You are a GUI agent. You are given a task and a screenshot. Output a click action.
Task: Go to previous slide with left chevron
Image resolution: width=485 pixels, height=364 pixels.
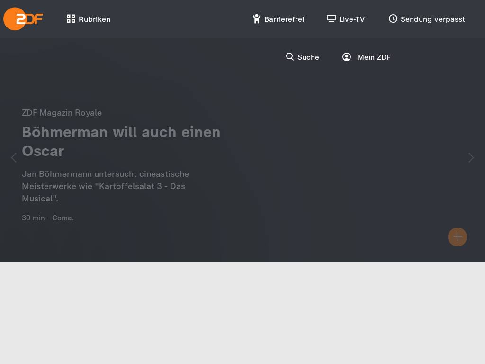click(x=14, y=158)
